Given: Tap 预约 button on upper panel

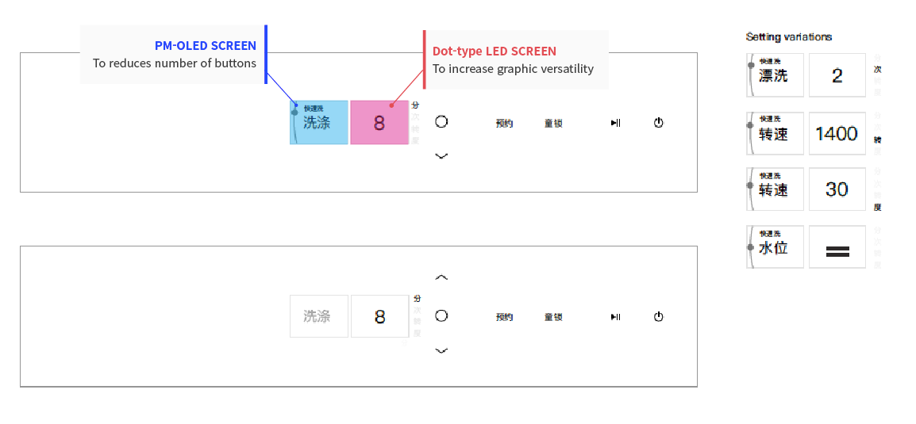Looking at the screenshot, I should click(504, 123).
